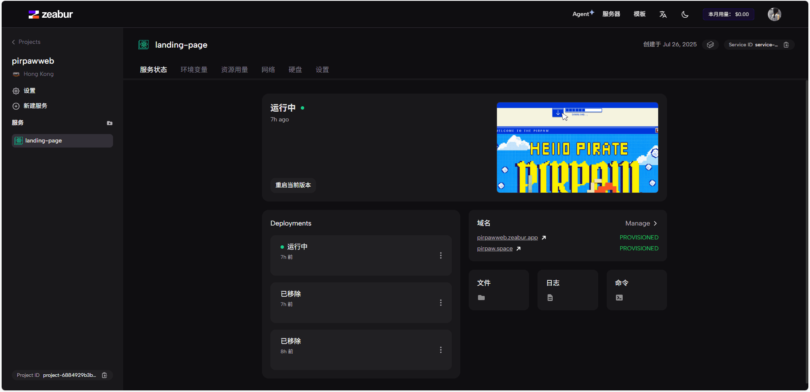810x392 pixels.
Task: Open the 运行中 deployment entry
Action: [361, 255]
